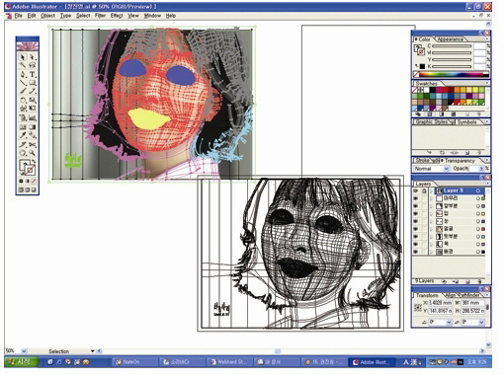Open the zoom level dropdown at 50%
This screenshot has width=504, height=376.
click(x=24, y=351)
